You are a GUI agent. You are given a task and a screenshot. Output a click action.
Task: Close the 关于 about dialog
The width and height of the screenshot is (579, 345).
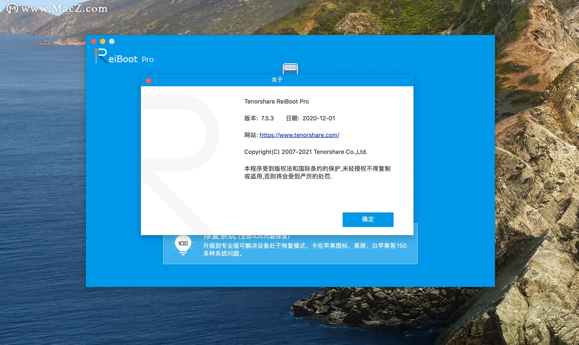(x=148, y=81)
